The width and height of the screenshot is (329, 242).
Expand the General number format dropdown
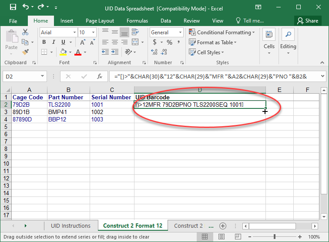(180, 33)
